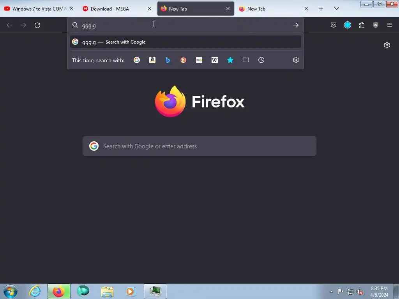Open Windows Explorer folder from the taskbar

coord(107,291)
